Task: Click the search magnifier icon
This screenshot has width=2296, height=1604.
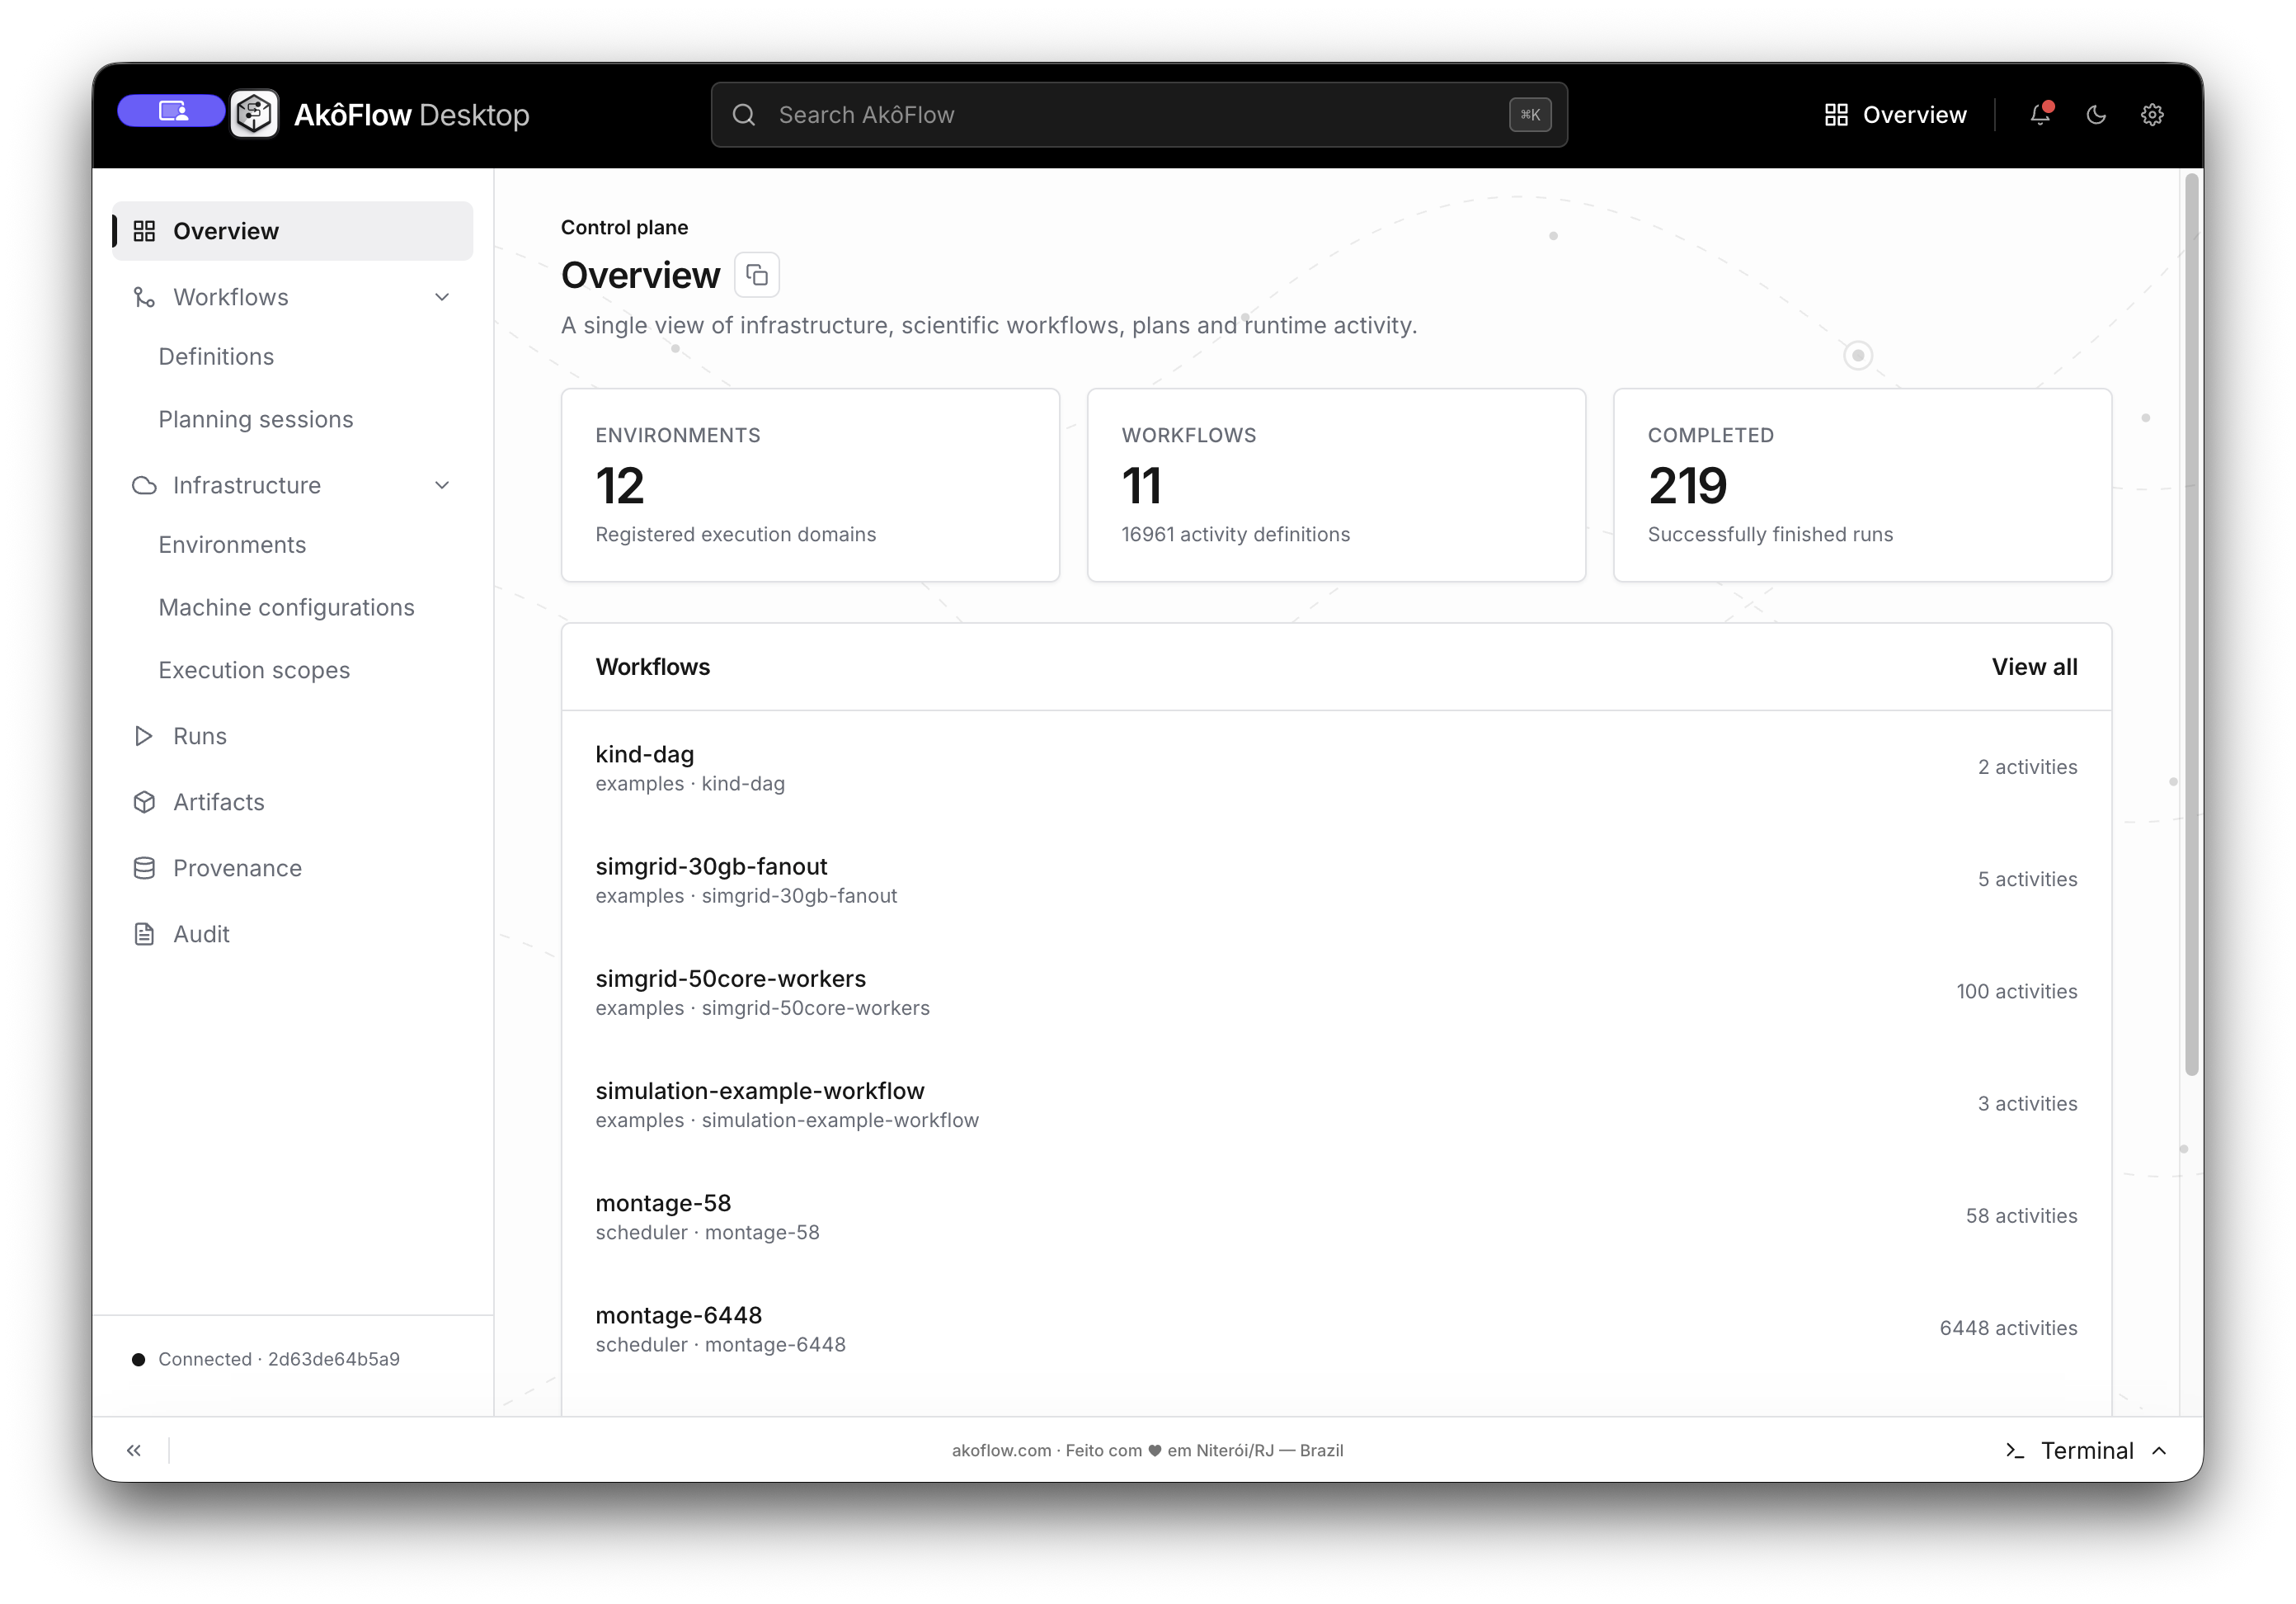Action: click(743, 115)
